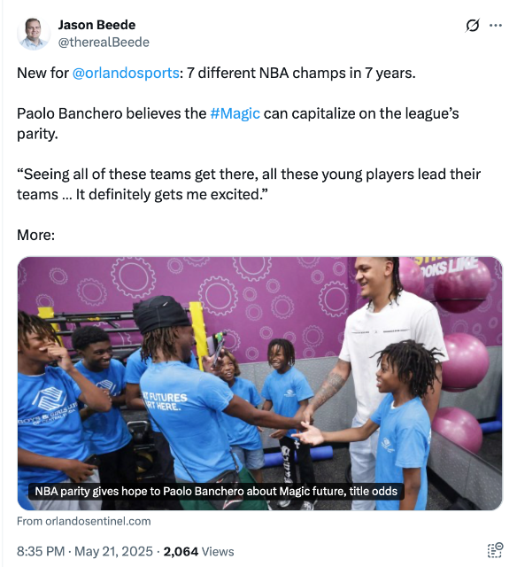Viewport: 517px width, 567px height.
Task: Open the article preview image
Action: pos(259,384)
